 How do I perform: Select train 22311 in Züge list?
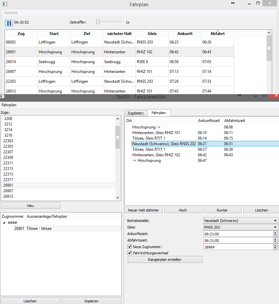click(x=58, y=163)
